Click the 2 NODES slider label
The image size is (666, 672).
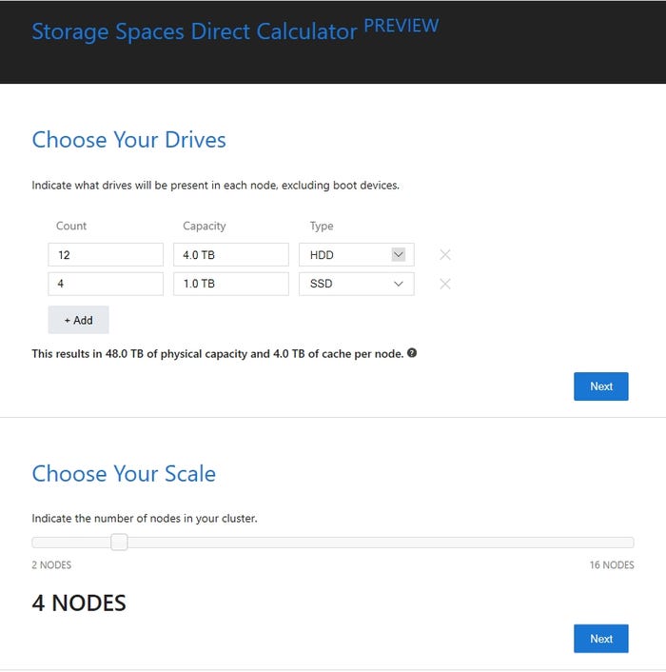coord(51,565)
